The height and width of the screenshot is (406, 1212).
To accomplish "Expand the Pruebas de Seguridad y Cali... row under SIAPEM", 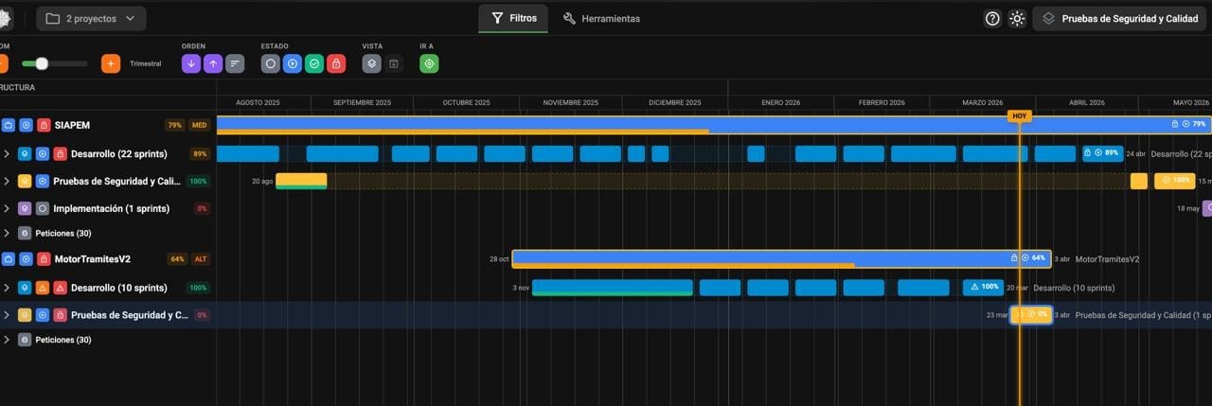I will click(7, 181).
